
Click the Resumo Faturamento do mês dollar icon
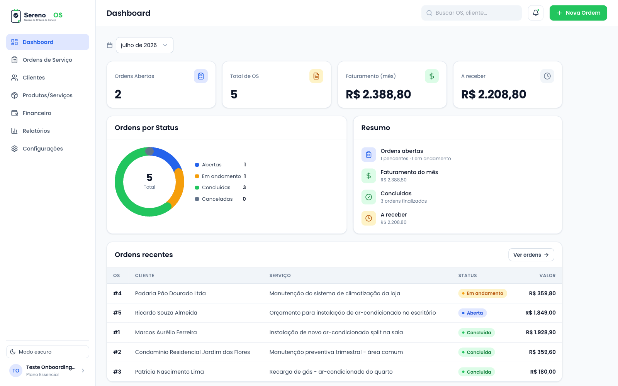point(368,176)
